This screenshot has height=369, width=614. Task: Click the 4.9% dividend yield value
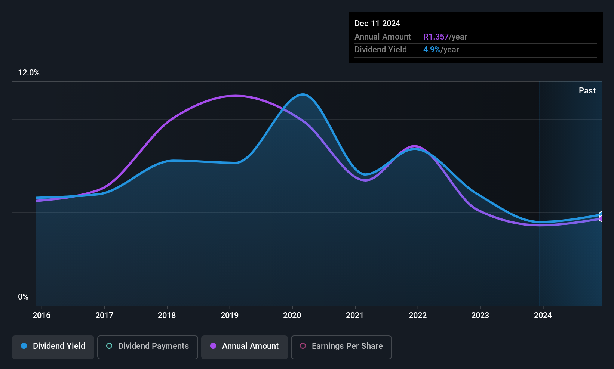(432, 49)
